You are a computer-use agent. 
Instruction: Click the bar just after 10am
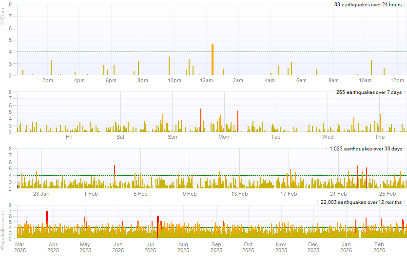click(371, 68)
